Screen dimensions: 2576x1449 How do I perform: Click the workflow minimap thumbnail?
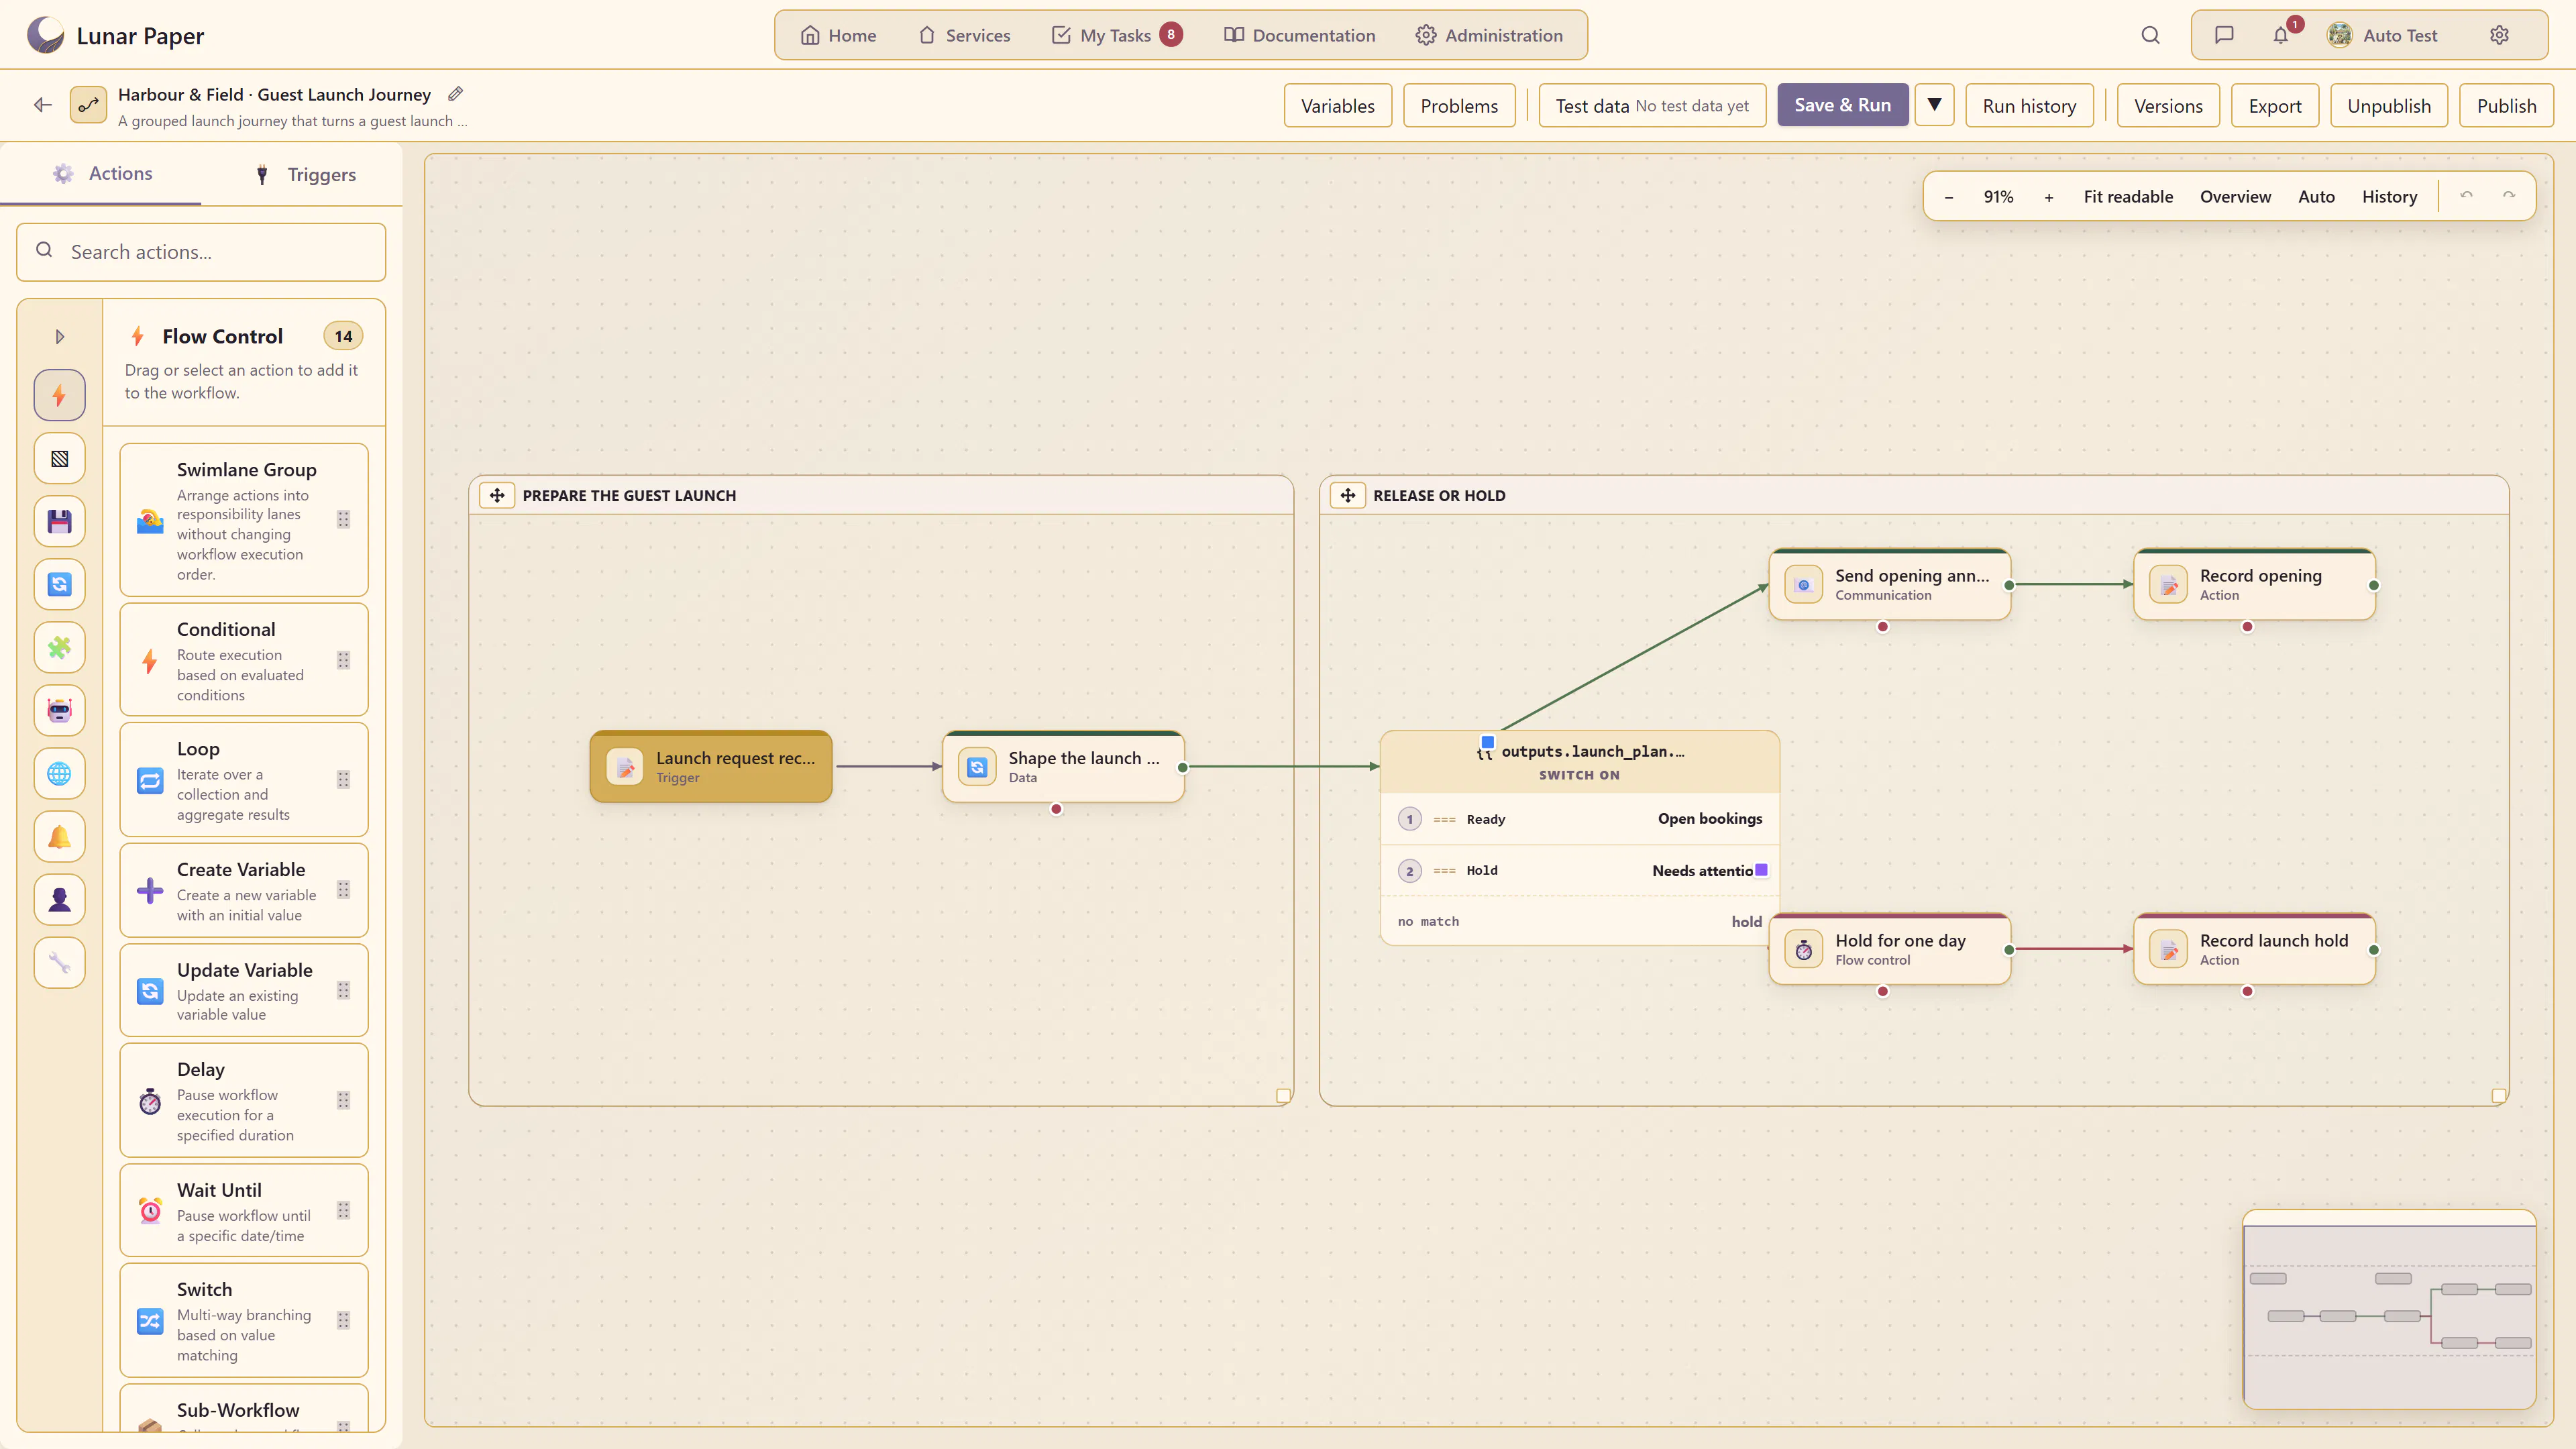pyautogui.click(x=2389, y=1310)
